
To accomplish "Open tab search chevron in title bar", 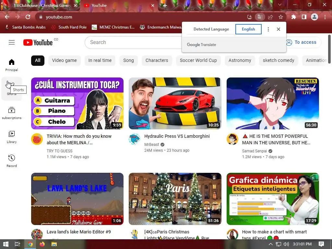I will click(x=280, y=5).
